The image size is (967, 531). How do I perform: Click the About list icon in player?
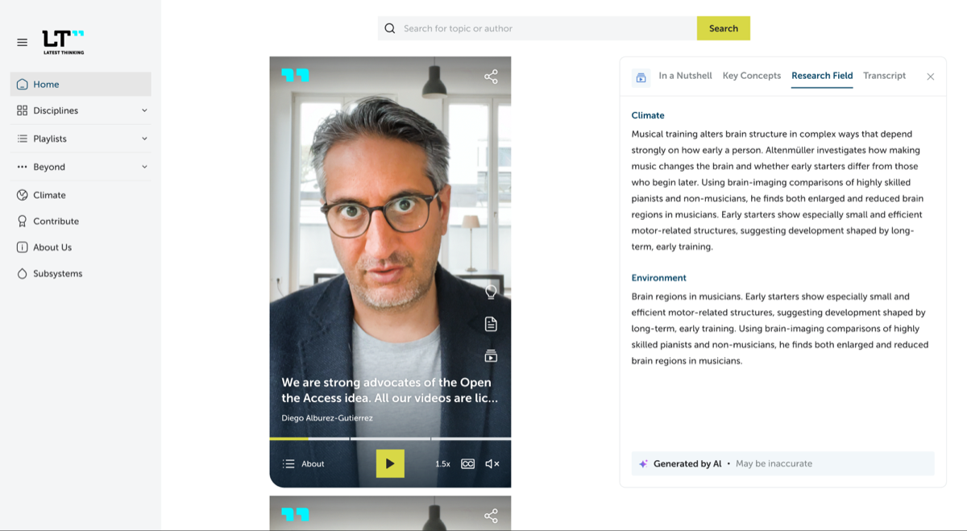click(x=288, y=463)
